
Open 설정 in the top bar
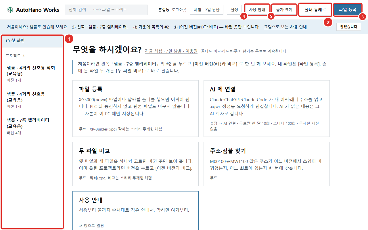tap(234, 10)
